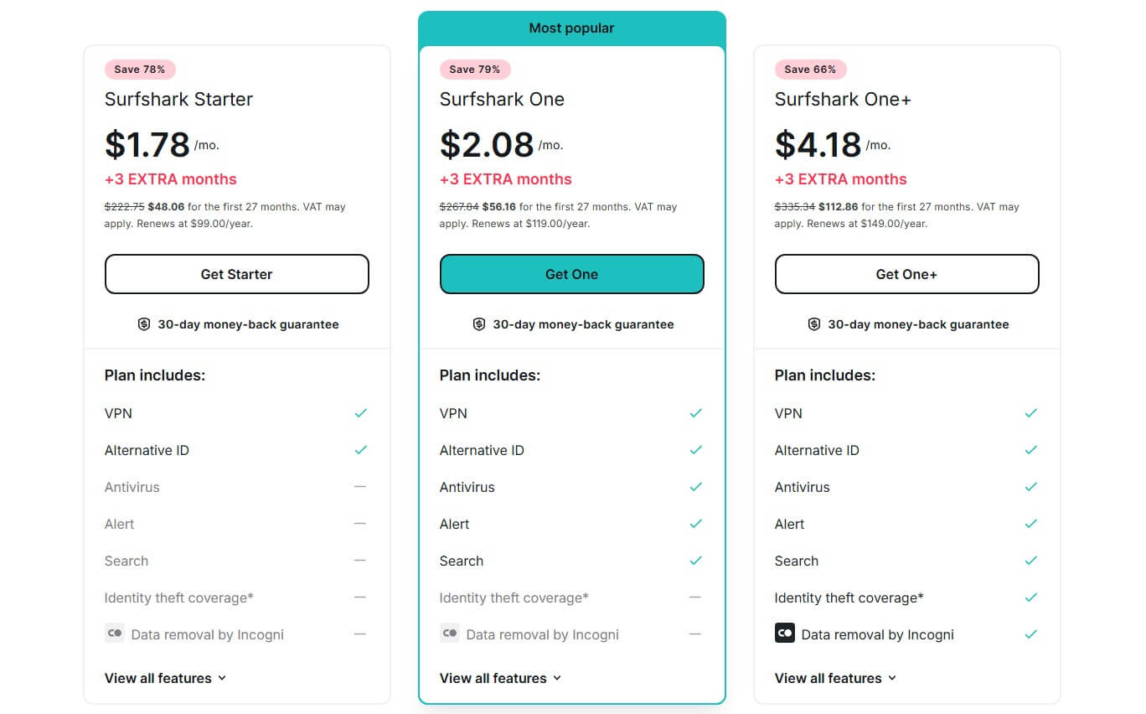Click the Antivirus checkmark in Surfshark One+ plan
The height and width of the screenshot is (714, 1146).
(x=1031, y=486)
